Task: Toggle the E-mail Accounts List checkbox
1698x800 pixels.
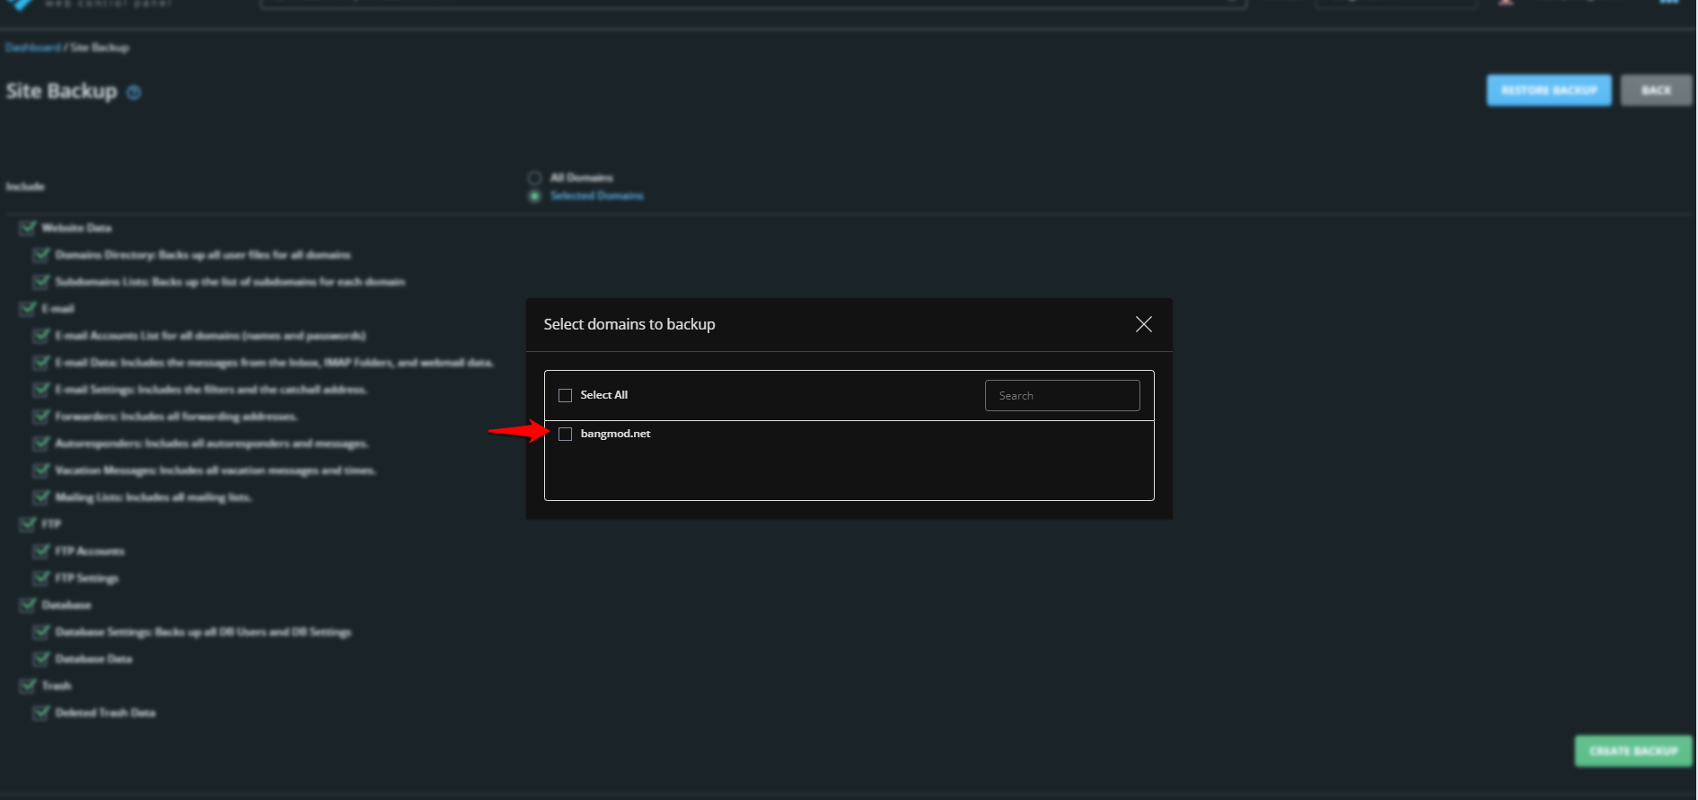Action: [41, 336]
